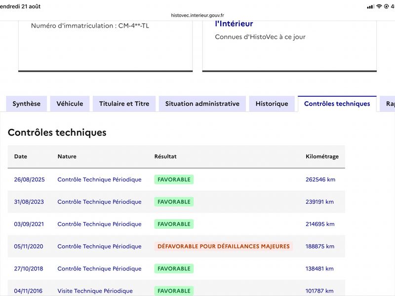Select the 262546 km mileage entry

(x=320, y=180)
